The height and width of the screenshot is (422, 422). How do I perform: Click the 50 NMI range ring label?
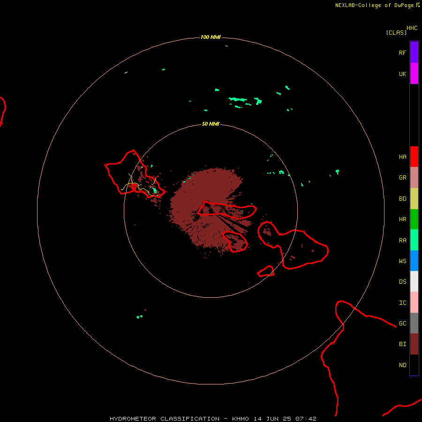click(211, 124)
